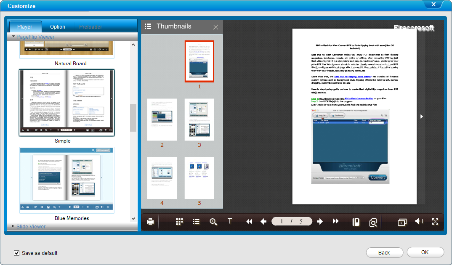Open the thumbnails grid view icon
Image resolution: width=452 pixels, height=265 pixels.
point(179,222)
